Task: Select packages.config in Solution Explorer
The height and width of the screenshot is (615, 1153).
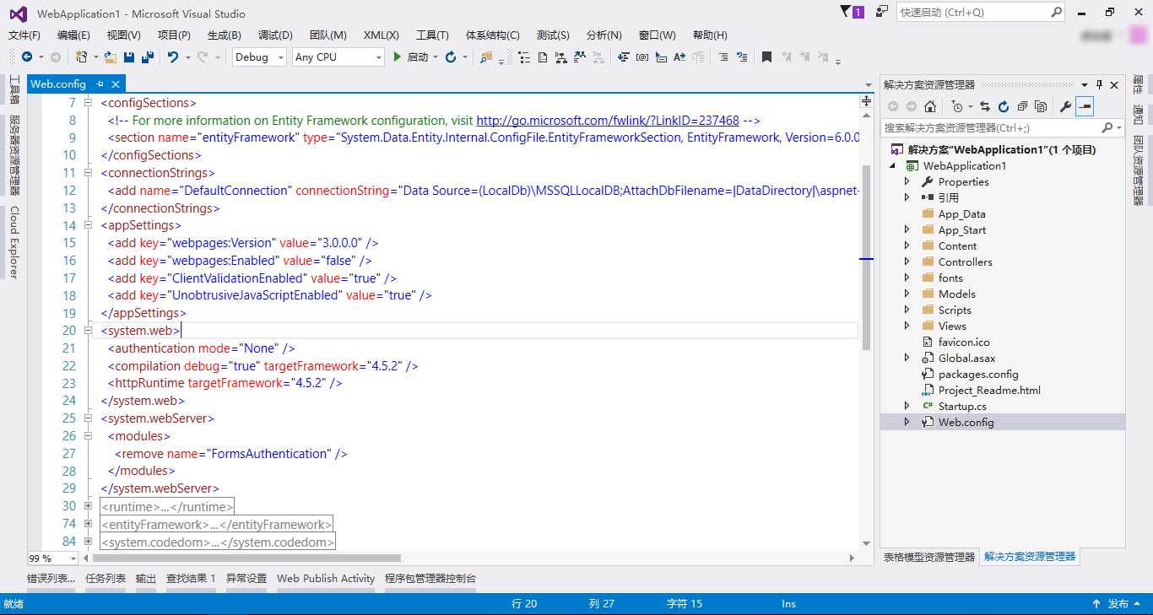Action: point(978,374)
